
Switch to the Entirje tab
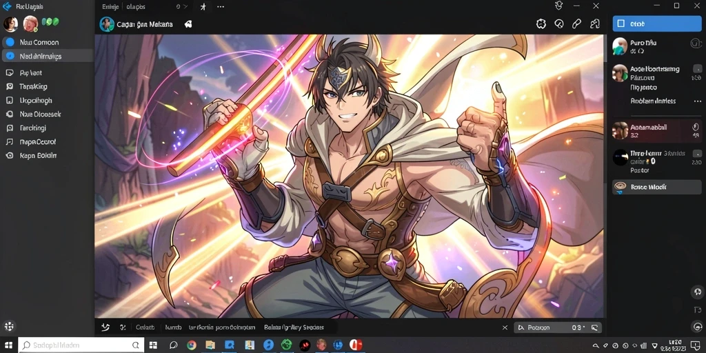[x=111, y=7]
